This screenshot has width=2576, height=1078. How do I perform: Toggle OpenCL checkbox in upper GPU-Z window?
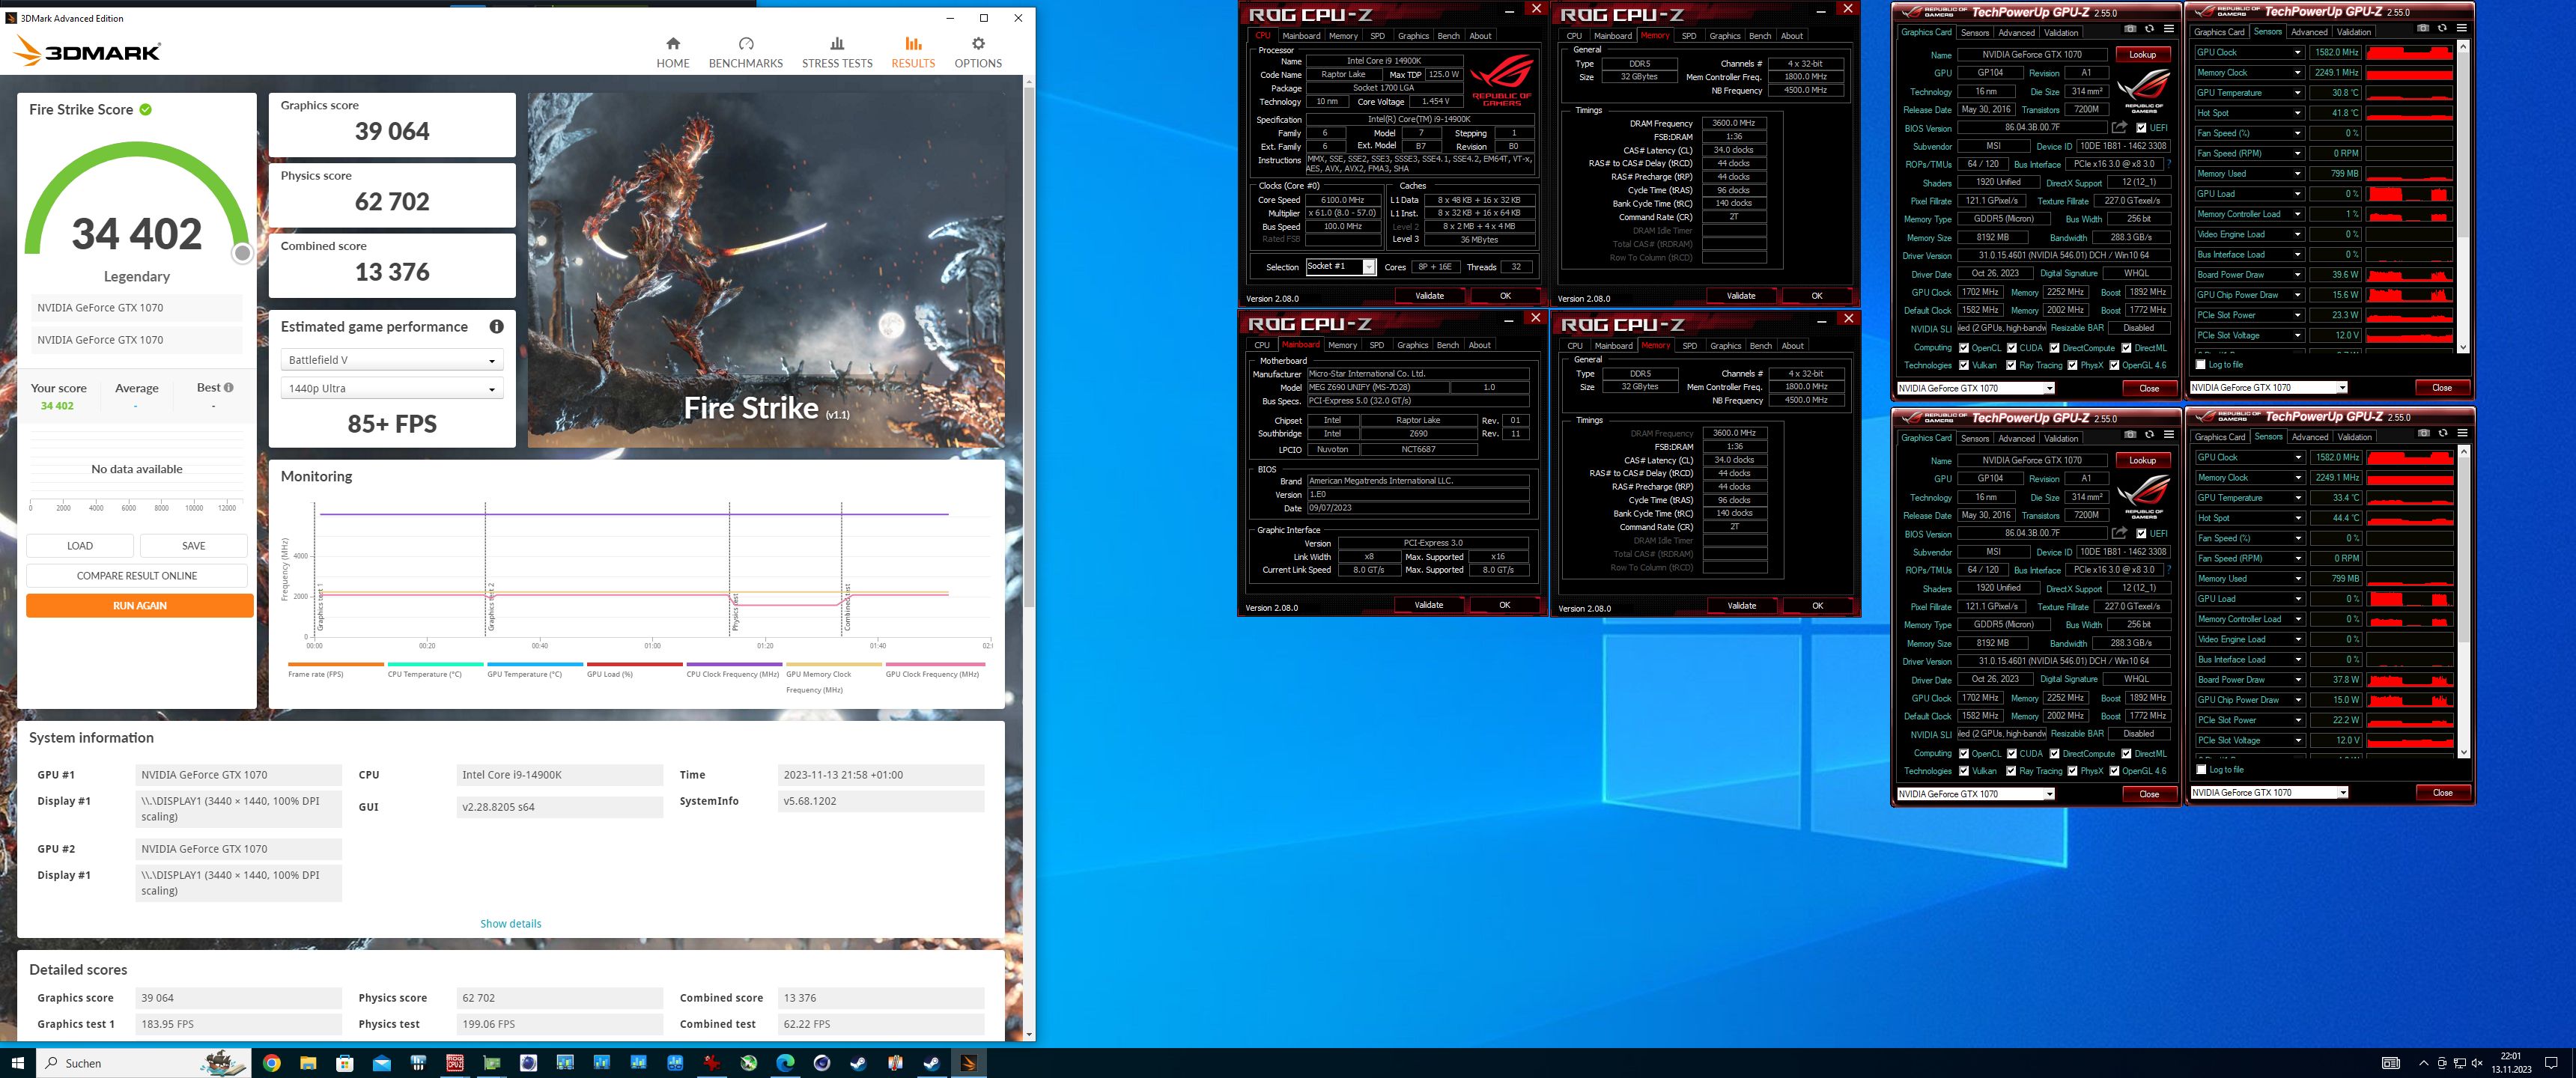click(x=1963, y=348)
